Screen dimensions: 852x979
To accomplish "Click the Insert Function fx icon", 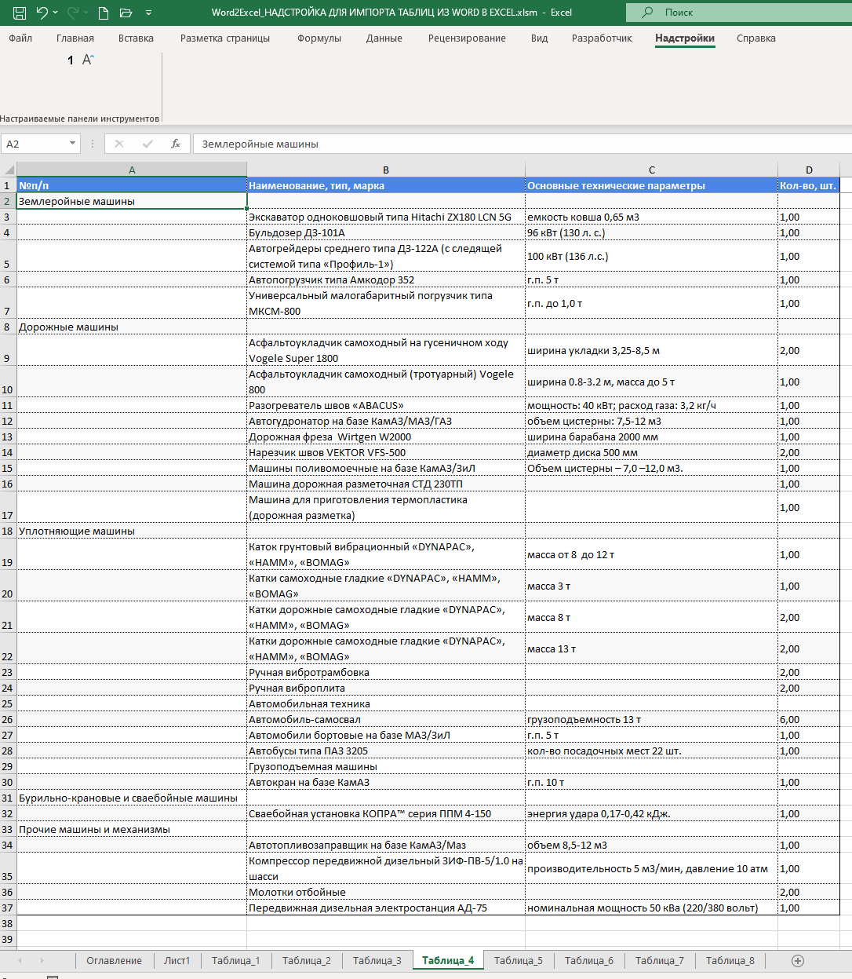I will [176, 144].
